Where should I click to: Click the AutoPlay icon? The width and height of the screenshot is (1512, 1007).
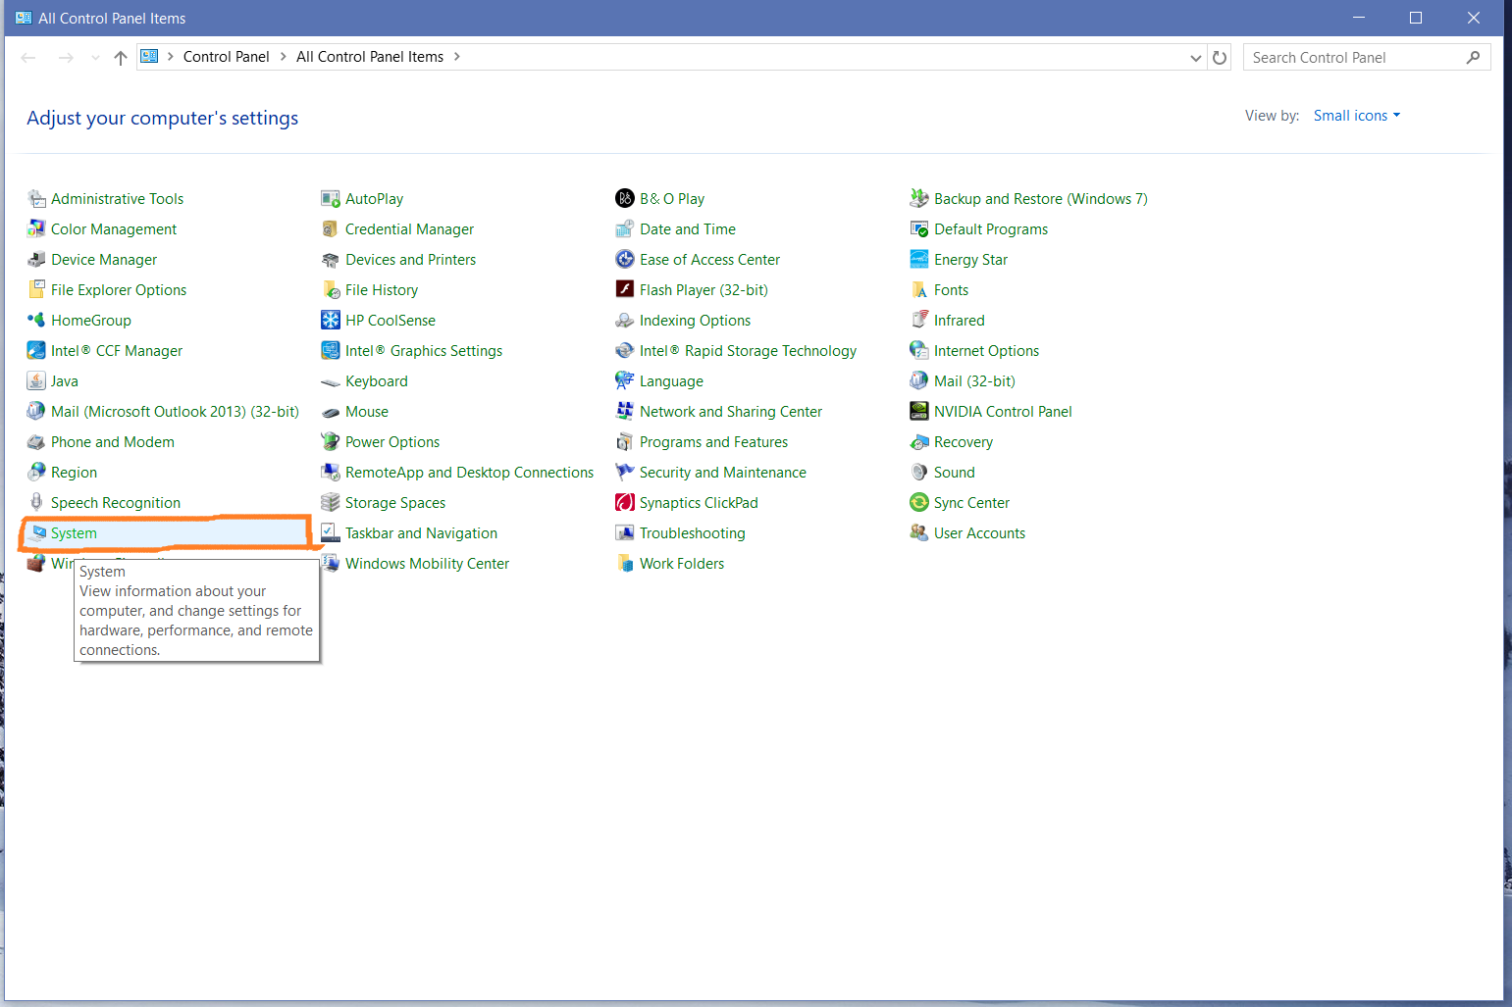click(331, 199)
